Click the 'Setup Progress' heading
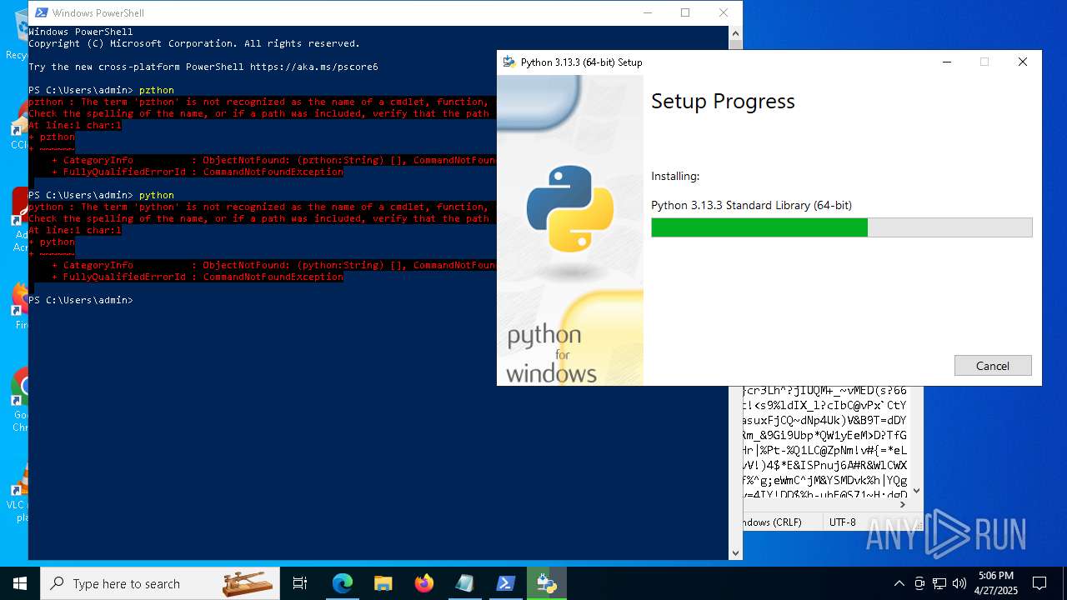Viewport: 1067px width, 600px height. point(723,102)
